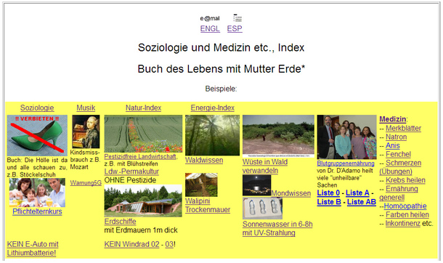This screenshot has width=443, height=263.
Task: Open the KEIN Windrad 02 link
Action: click(132, 244)
